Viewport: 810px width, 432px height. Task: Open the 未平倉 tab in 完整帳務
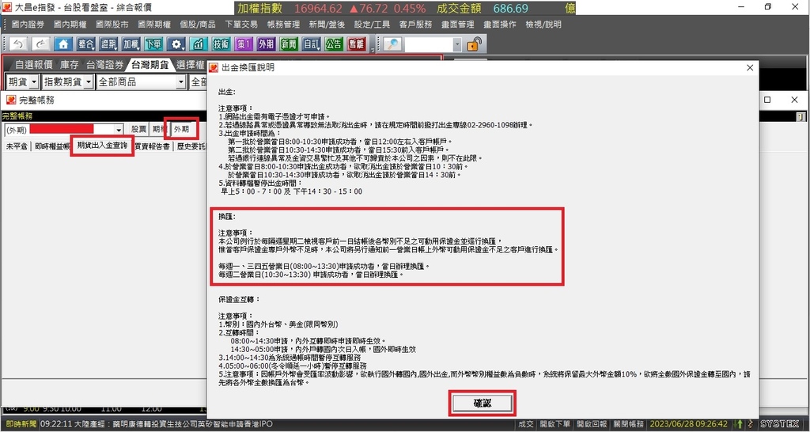coord(17,146)
